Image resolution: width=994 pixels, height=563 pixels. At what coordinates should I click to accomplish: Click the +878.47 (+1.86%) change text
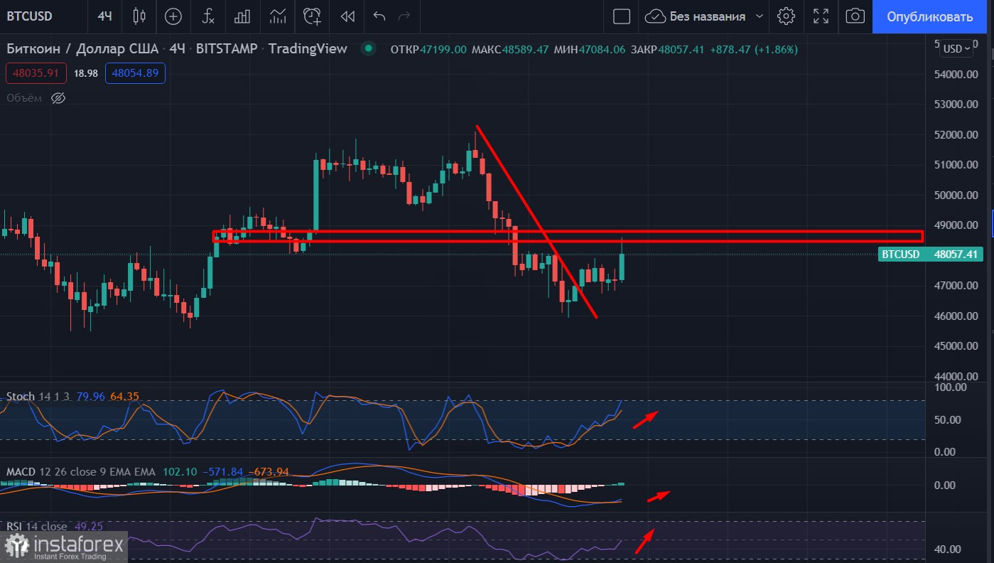(752, 49)
